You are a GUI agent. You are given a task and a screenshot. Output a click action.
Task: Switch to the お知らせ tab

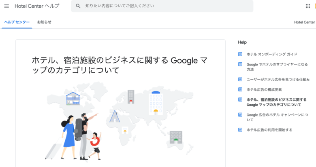click(x=44, y=22)
